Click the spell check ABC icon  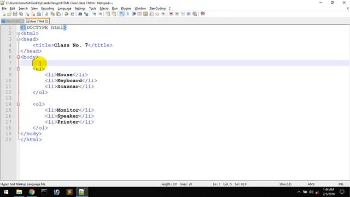click(203, 14)
